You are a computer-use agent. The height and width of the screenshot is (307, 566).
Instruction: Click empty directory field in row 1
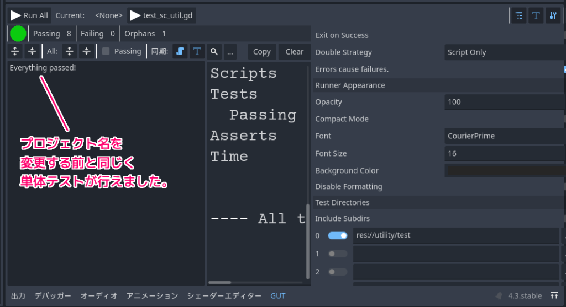click(x=456, y=254)
